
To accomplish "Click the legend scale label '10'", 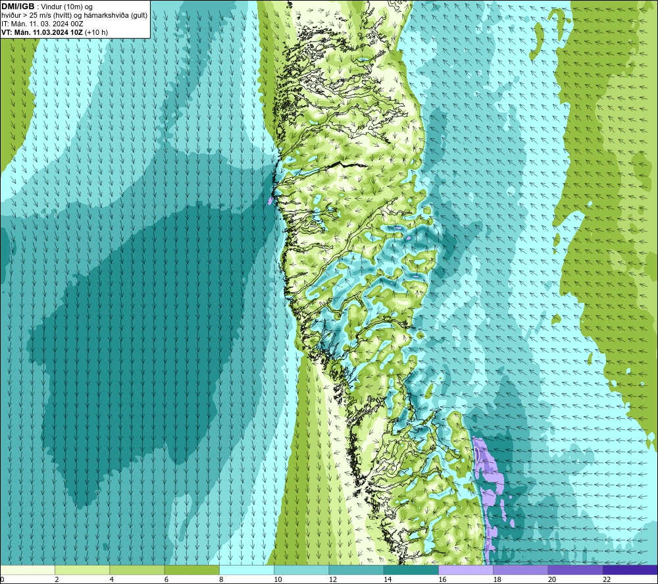I will pos(278,580).
